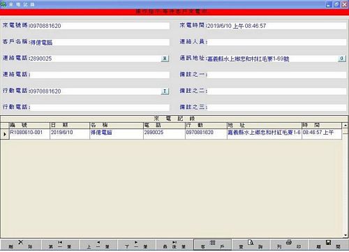Click the 備註之二 input field

[x=276, y=91]
